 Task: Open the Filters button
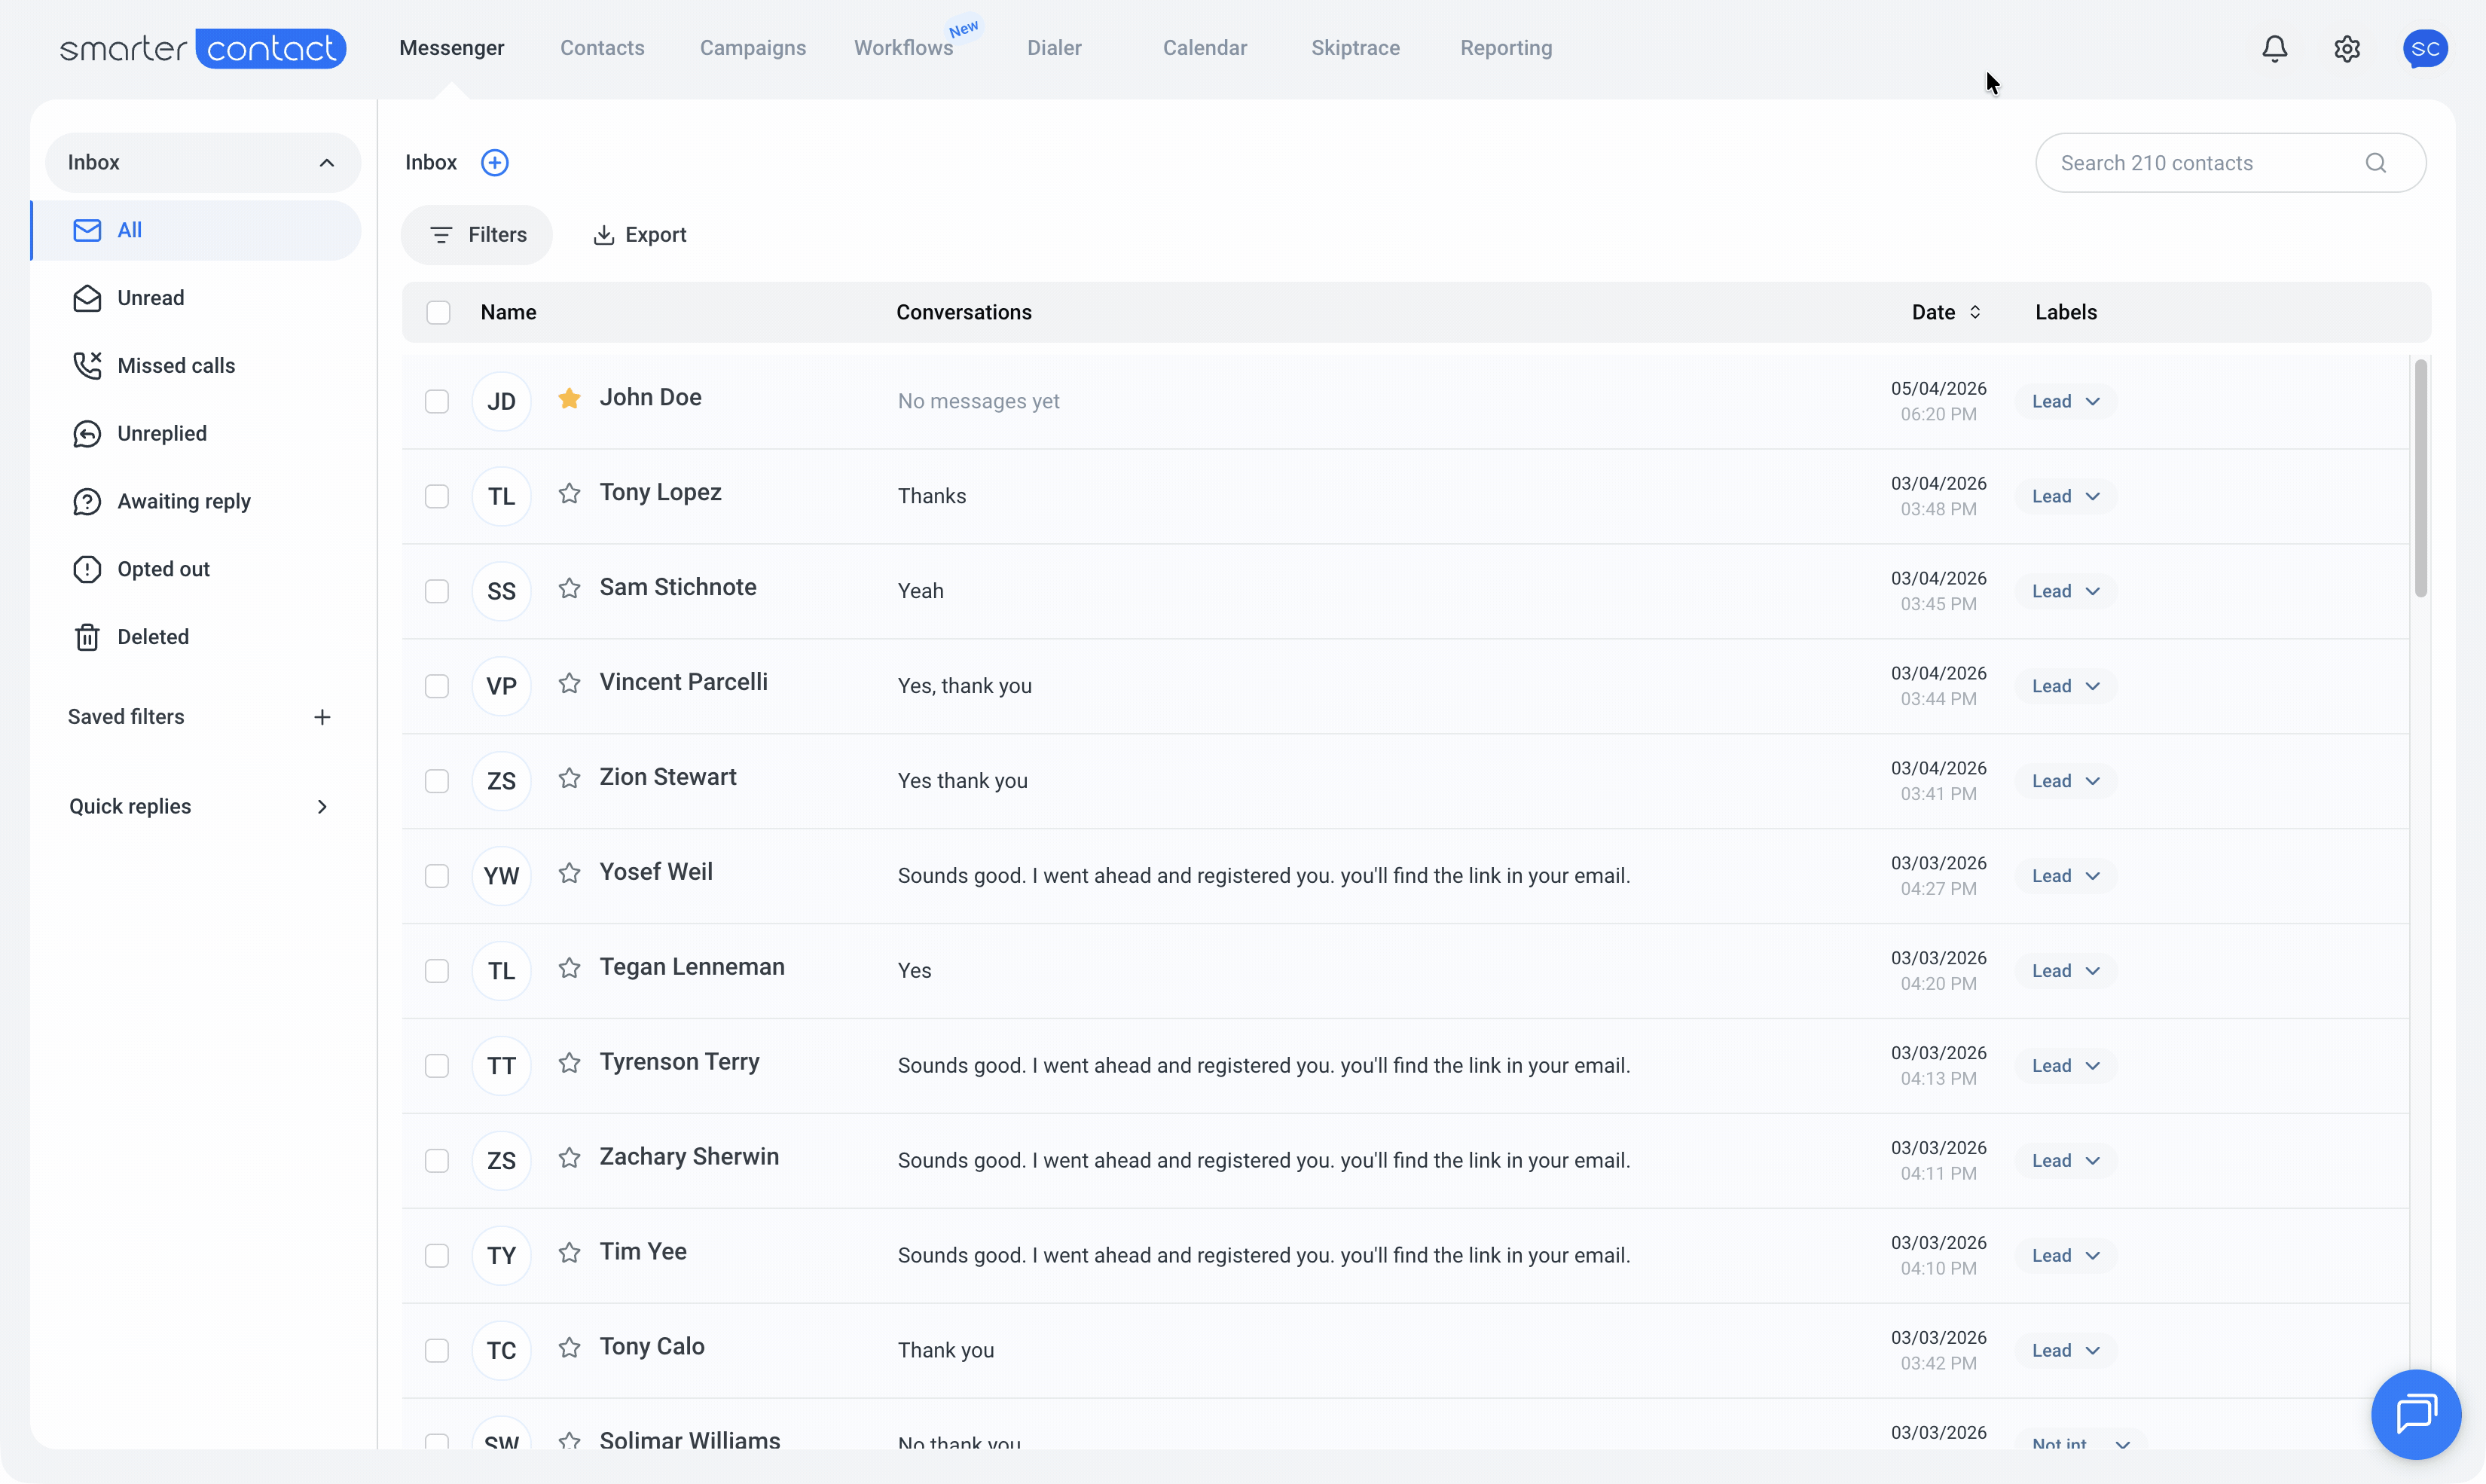(x=477, y=235)
